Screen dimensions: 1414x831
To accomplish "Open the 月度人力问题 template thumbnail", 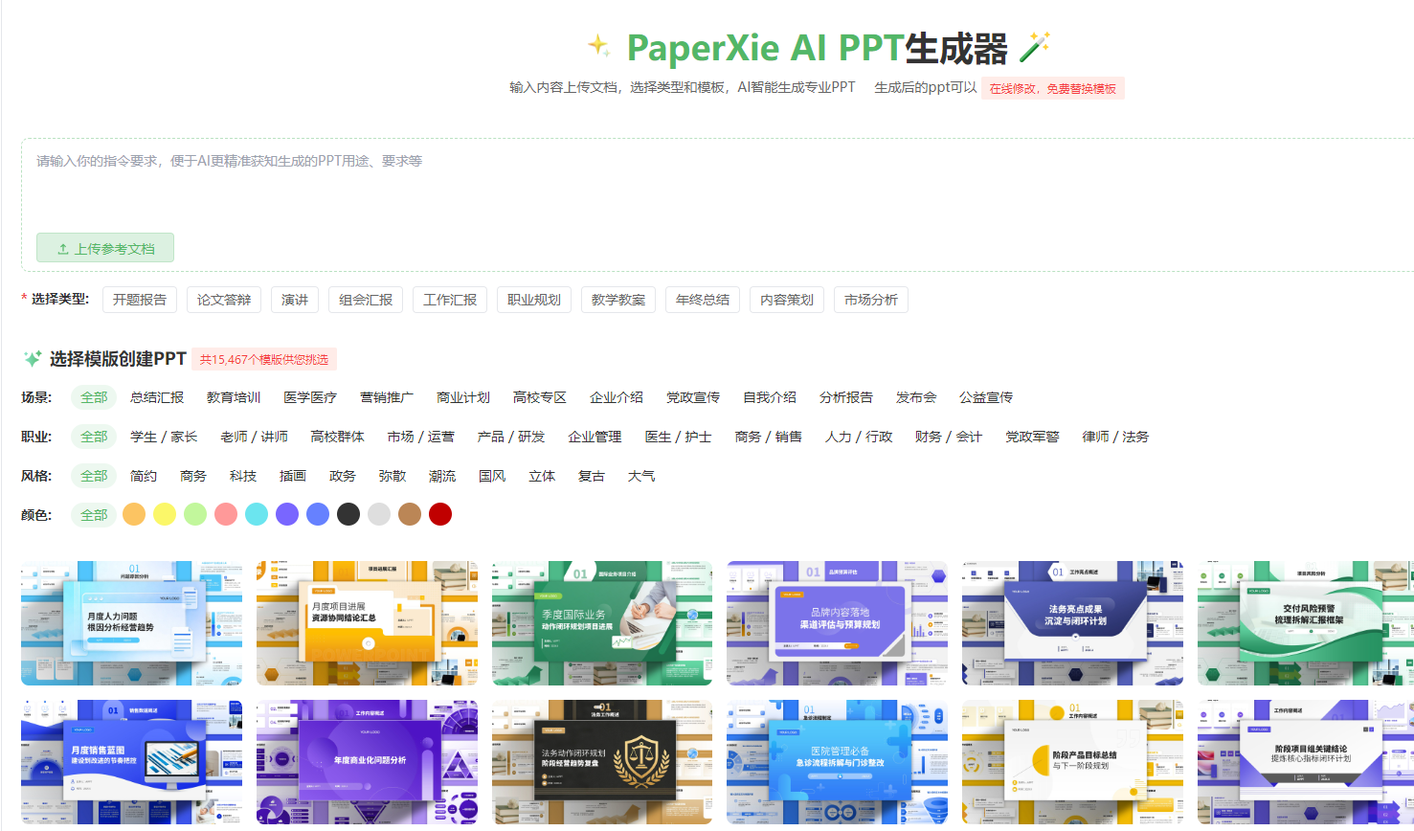I will coord(131,623).
